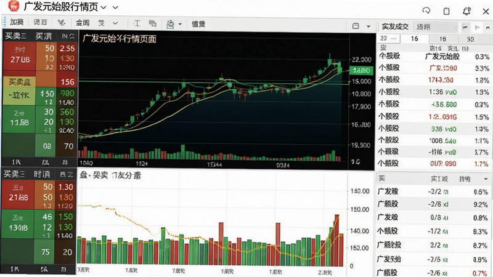Open the 金闻 toolbar item
The image size is (493, 277).
pyautogui.click(x=83, y=23)
